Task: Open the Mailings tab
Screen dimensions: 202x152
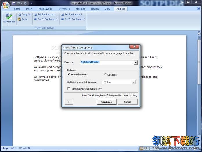Action: point(80,9)
